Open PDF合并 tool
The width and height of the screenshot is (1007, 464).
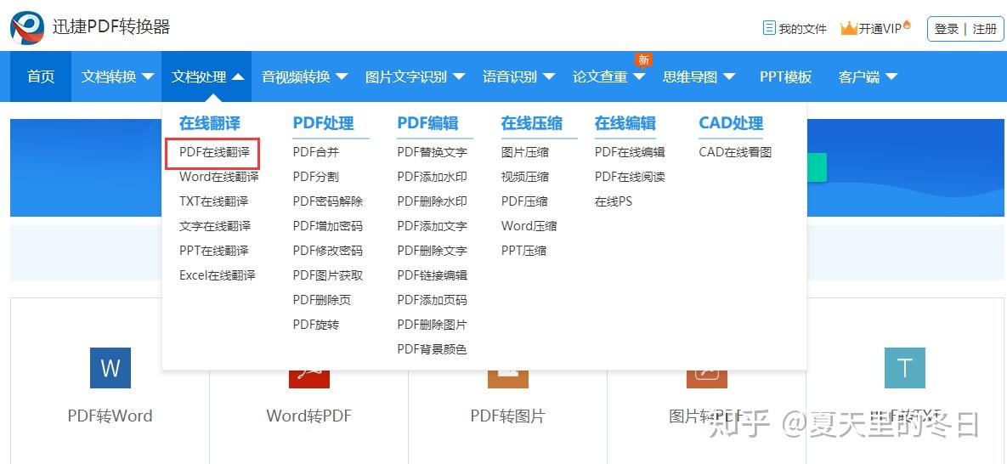(x=316, y=152)
